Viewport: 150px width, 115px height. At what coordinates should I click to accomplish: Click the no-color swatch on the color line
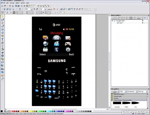tap(9, 111)
